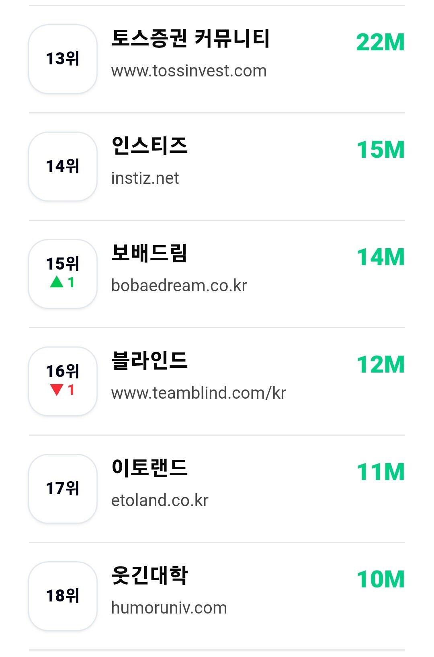Tap the 13위 rank badge

click(63, 59)
